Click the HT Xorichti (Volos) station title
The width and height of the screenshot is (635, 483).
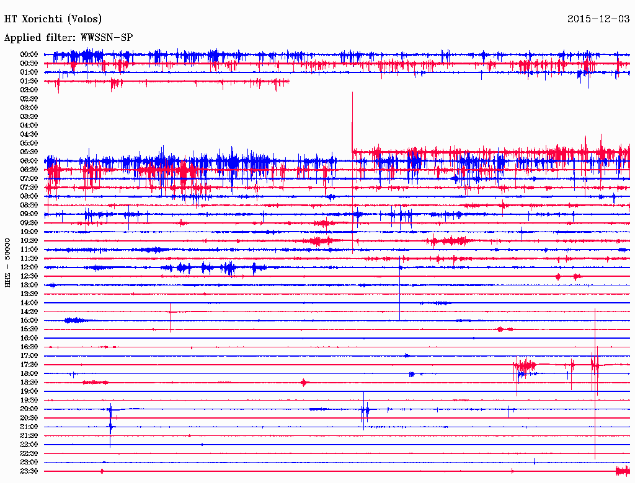point(53,19)
